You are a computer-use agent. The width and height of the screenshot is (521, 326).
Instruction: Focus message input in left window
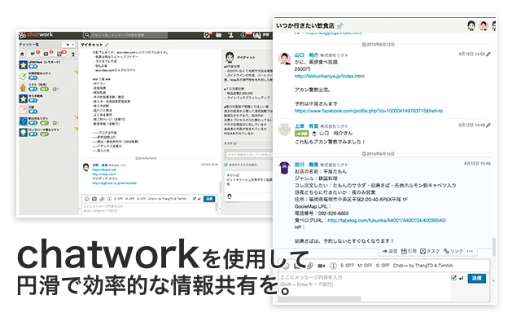pos(148,209)
